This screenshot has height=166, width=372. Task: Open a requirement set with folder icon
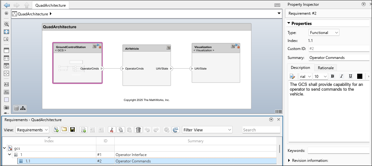(64, 130)
